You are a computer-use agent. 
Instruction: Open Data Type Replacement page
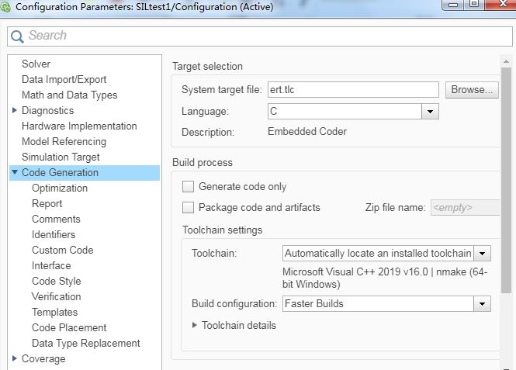pyautogui.click(x=85, y=343)
